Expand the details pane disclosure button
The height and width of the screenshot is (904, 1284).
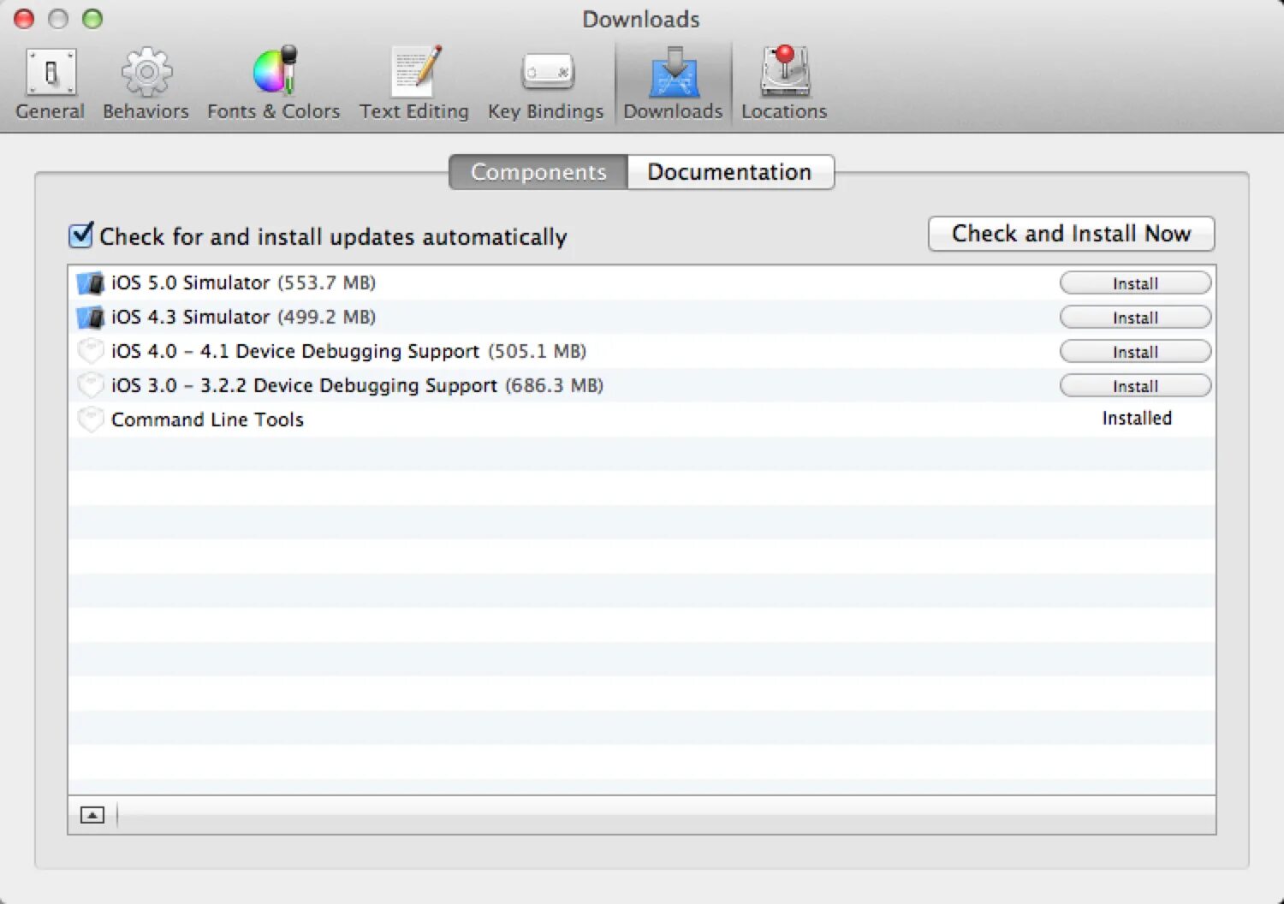92,815
